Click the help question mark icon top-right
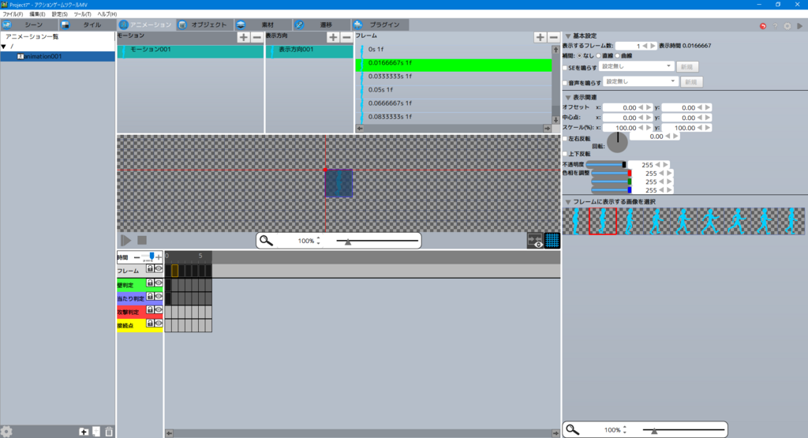Image resolution: width=808 pixels, height=438 pixels. (x=775, y=26)
